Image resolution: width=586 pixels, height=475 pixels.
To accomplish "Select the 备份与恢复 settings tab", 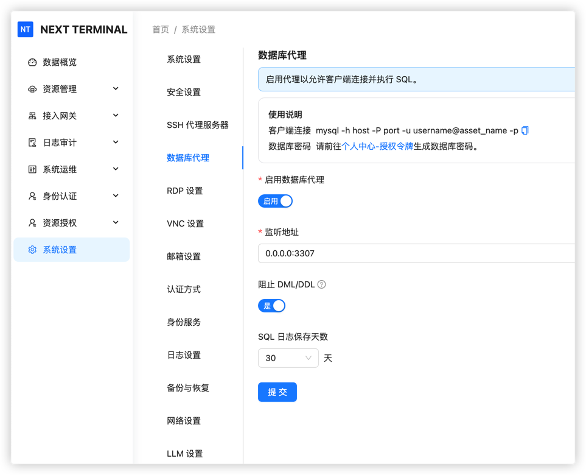I will pos(188,388).
